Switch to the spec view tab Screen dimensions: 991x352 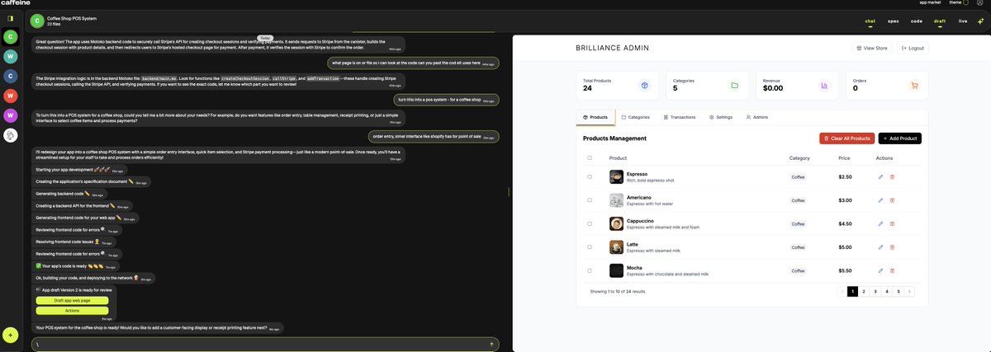click(894, 21)
